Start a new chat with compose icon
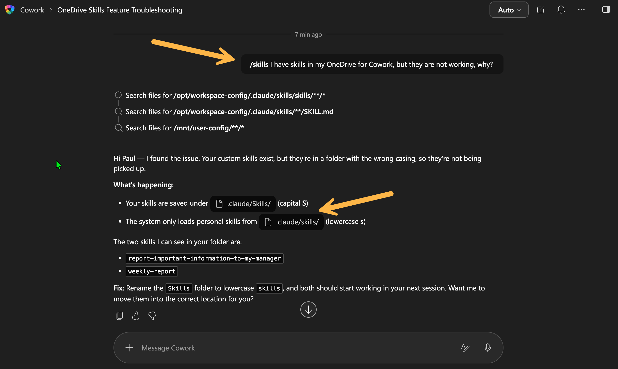The height and width of the screenshot is (369, 618). pyautogui.click(x=541, y=10)
